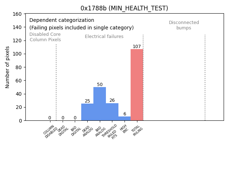Click the 'Disabled Core Column Pixels' label
229x172 pixels.
pos(45,37)
